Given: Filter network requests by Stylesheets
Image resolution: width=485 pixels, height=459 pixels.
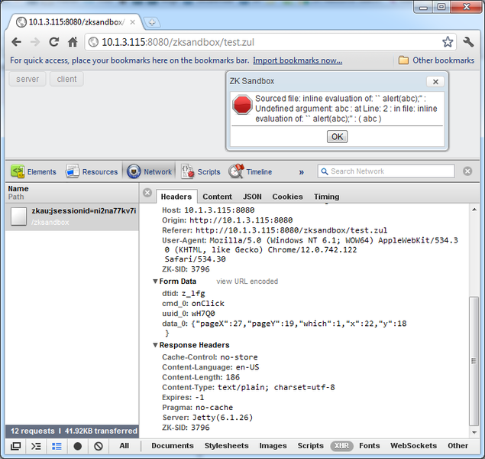Looking at the screenshot, I should 226,446.
